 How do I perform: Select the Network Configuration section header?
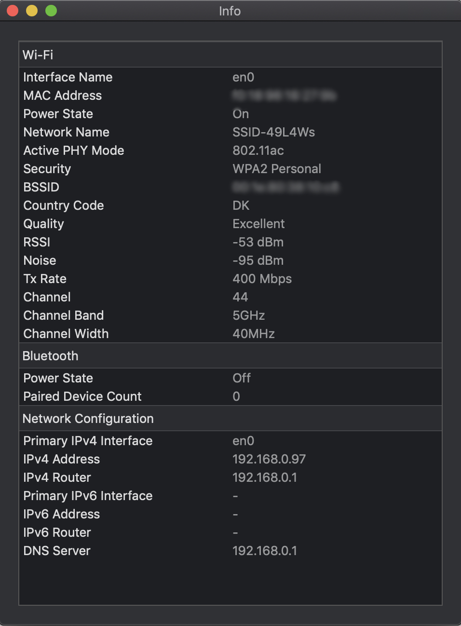(88, 419)
